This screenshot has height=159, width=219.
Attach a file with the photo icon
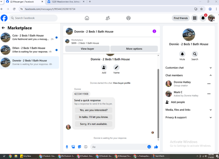[73, 147]
